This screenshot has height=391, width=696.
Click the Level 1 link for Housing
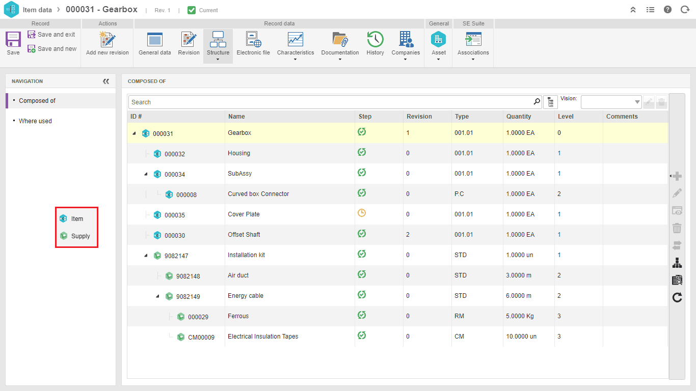(x=559, y=153)
